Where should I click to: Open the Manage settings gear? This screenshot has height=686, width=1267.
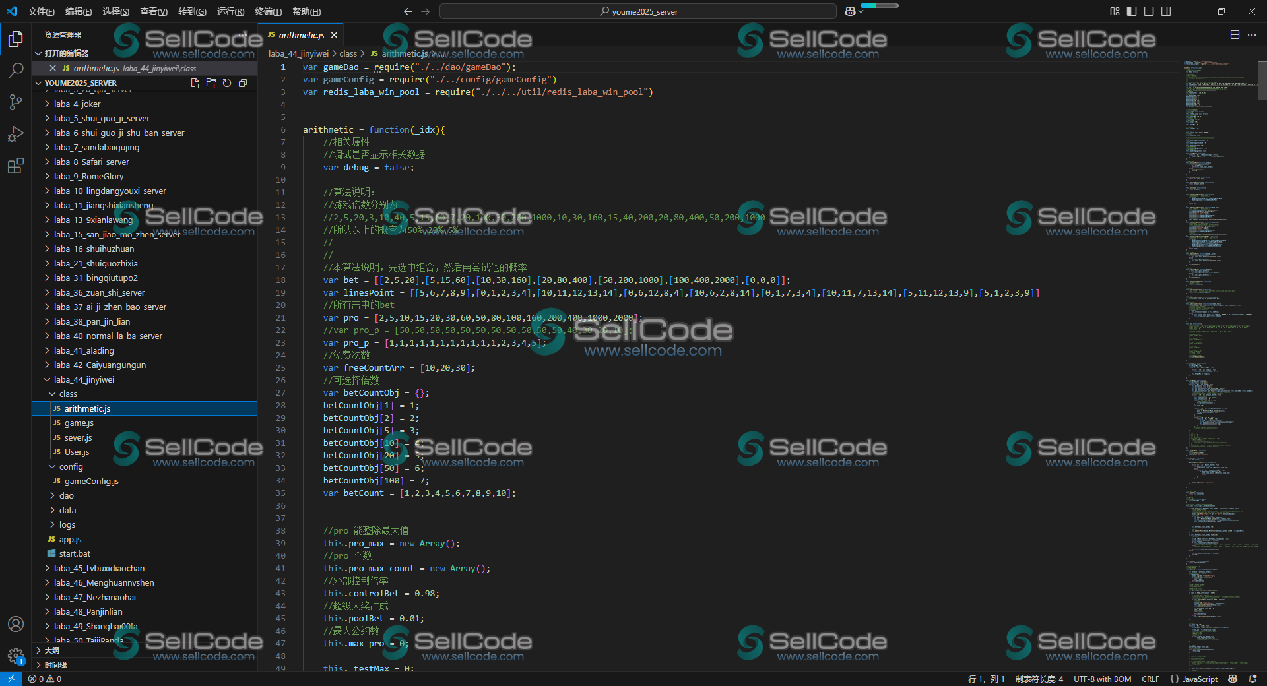click(x=16, y=656)
